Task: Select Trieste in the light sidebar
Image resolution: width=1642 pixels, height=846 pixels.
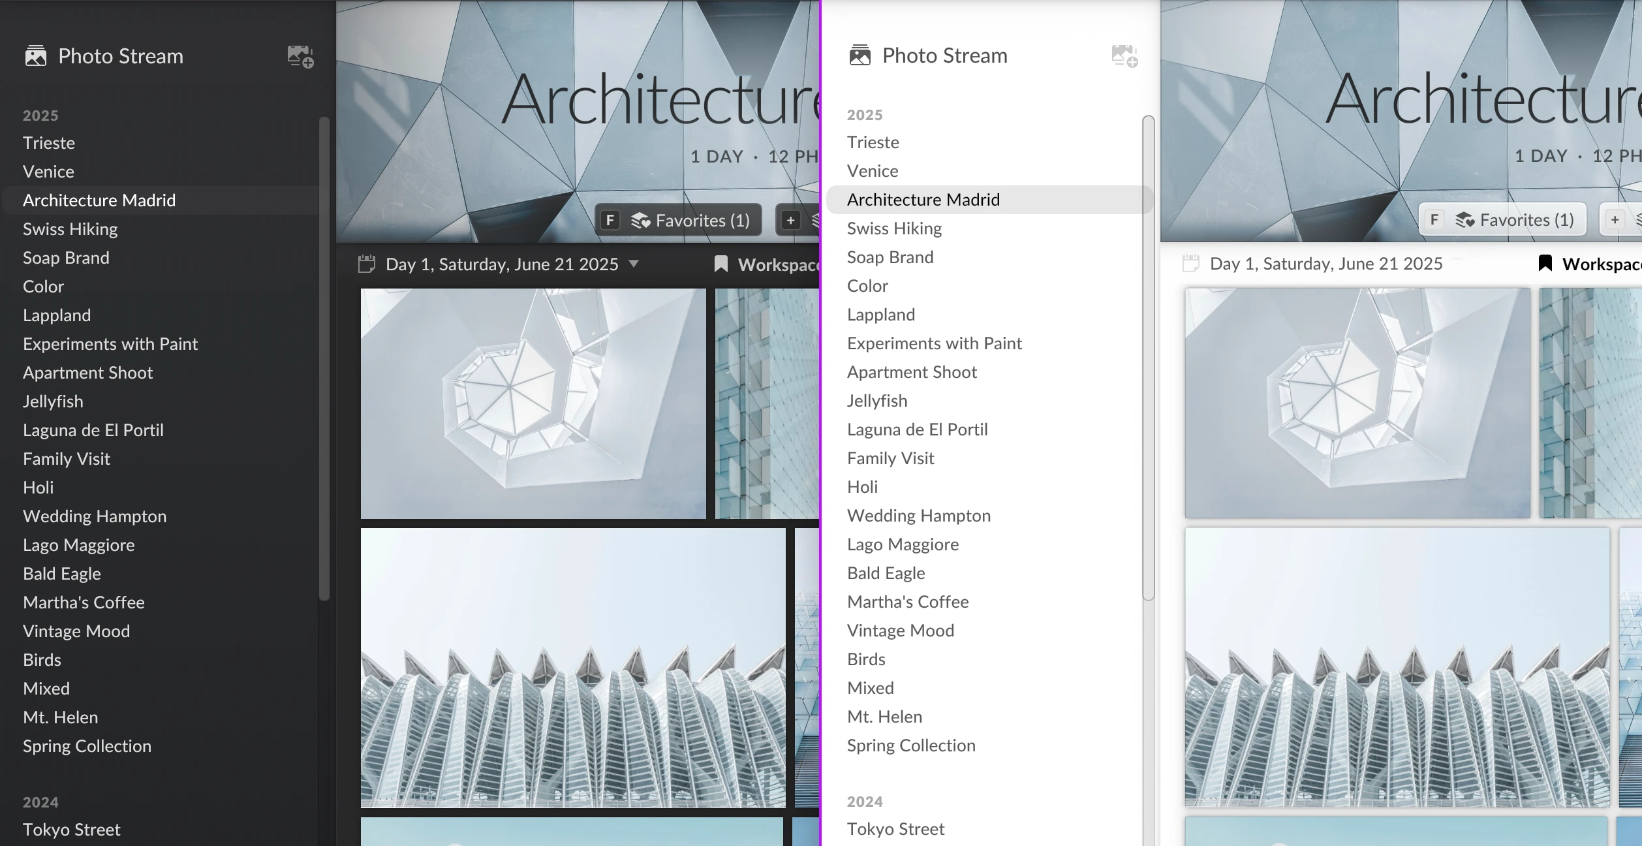Action: [x=873, y=142]
